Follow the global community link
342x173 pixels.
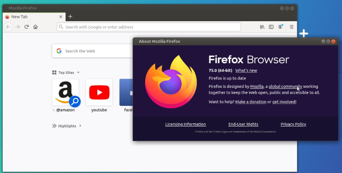[285, 86]
